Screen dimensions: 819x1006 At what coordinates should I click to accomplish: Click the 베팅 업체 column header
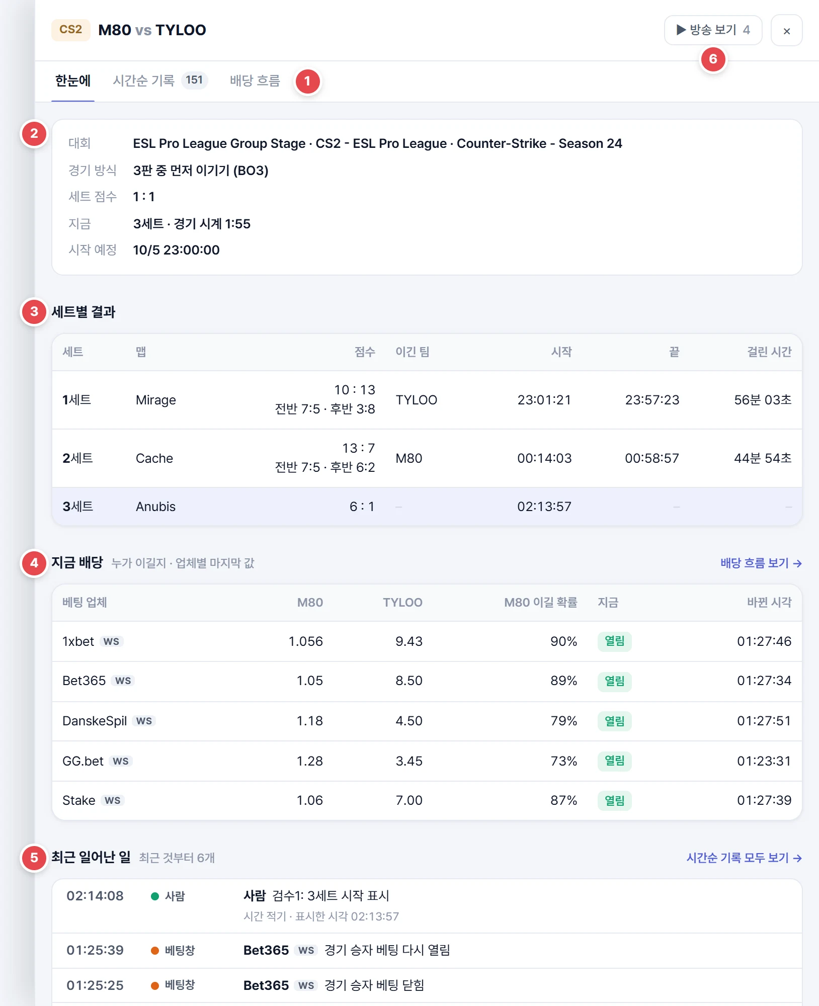pos(85,603)
